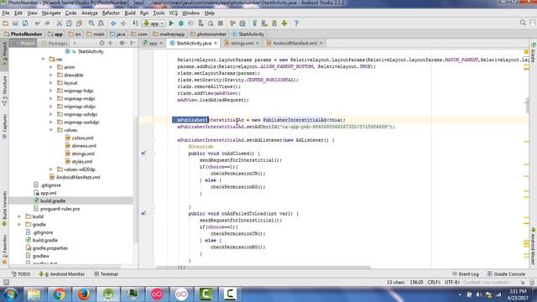Open the AVD Manager icon
This screenshot has height=302, width=537.
[x=264, y=23]
